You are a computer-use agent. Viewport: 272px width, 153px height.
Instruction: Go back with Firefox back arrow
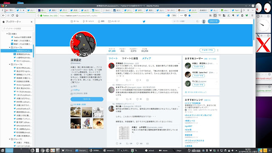3,15
